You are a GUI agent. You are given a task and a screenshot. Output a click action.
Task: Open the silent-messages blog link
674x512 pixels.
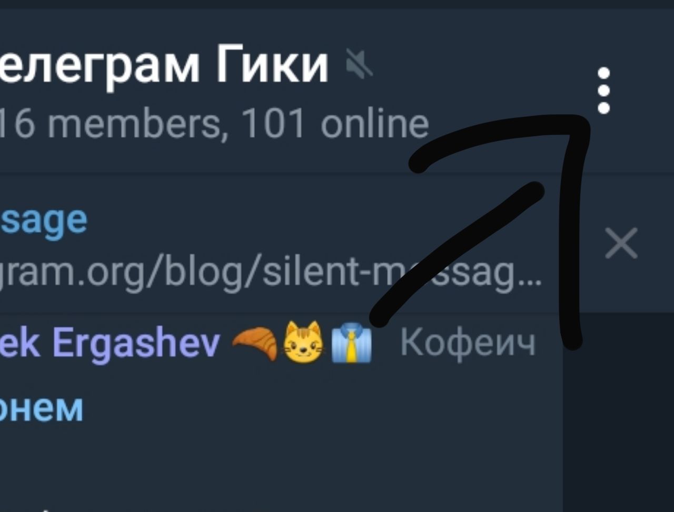pos(271,274)
